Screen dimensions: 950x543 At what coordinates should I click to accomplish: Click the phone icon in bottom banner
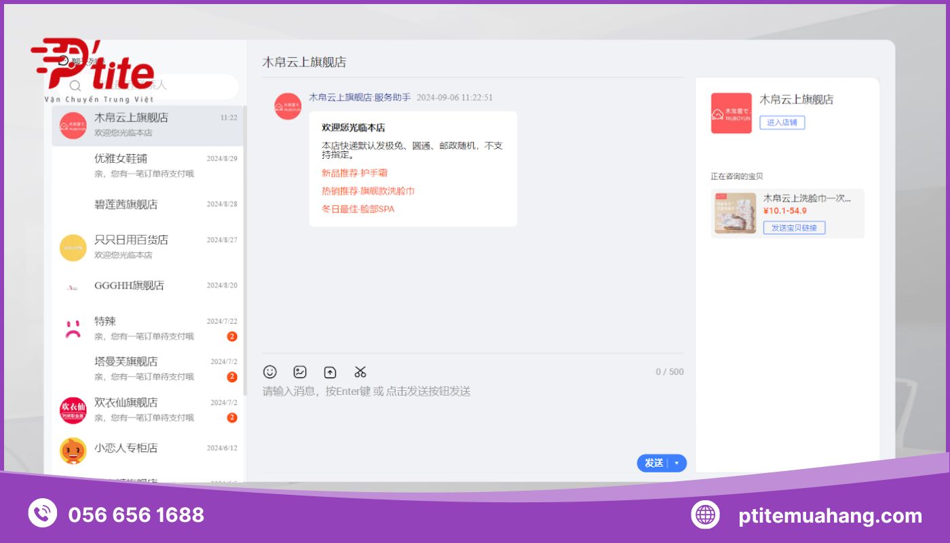point(43,514)
